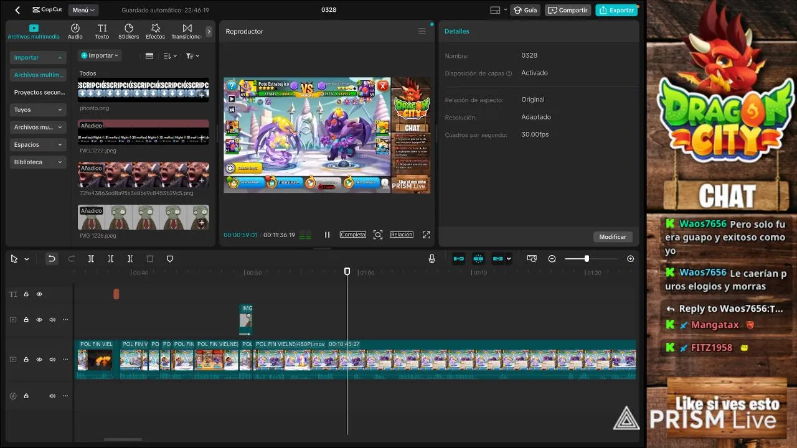The height and width of the screenshot is (448, 797).
Task: Open the media sort dropdown
Action: pos(170,56)
